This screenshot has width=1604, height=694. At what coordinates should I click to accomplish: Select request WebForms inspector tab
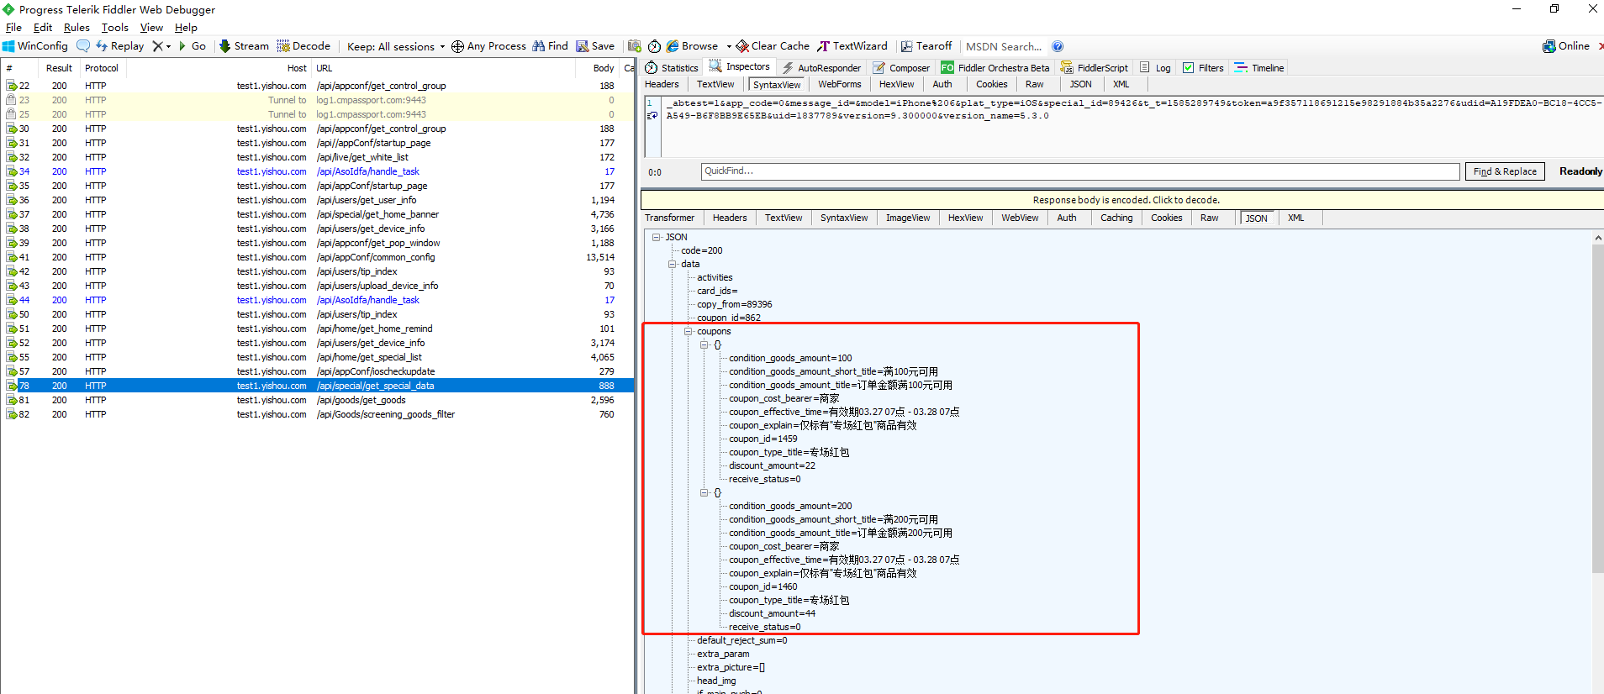tap(840, 84)
